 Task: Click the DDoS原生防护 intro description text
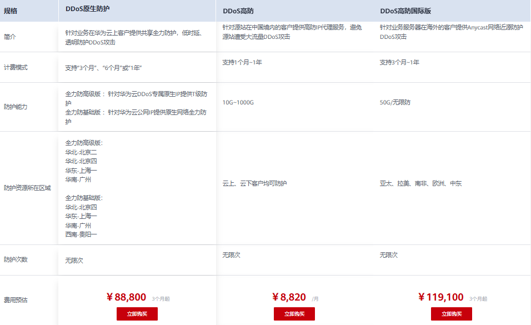click(134, 38)
